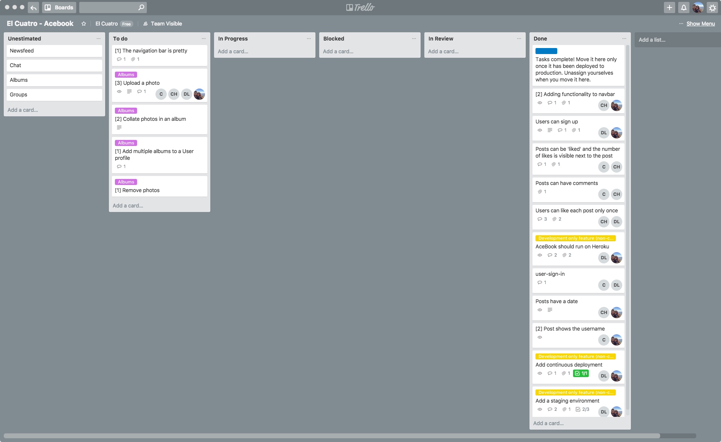Click the user avatar icon top right
The height and width of the screenshot is (442, 721).
coord(698,7)
